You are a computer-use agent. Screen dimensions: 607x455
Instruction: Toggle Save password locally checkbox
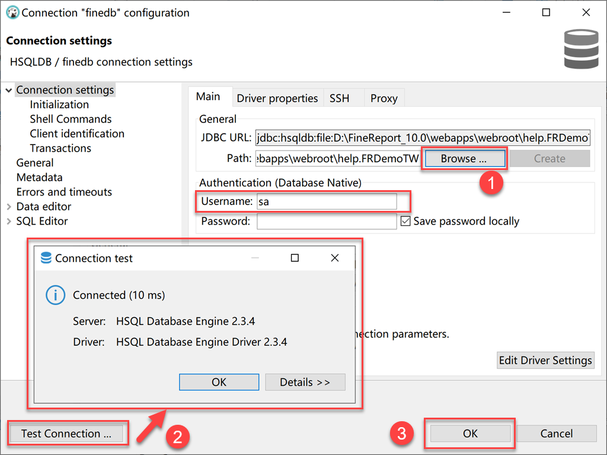405,221
